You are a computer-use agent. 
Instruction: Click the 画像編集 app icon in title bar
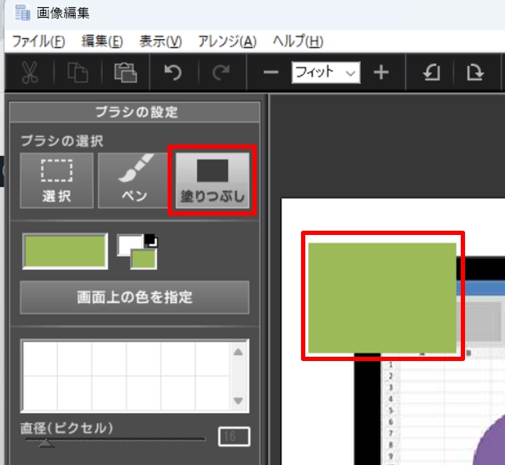pyautogui.click(x=23, y=14)
